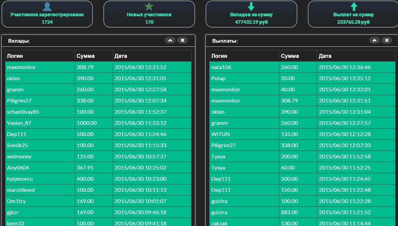Image resolution: width=398 pixels, height=226 pixels.
Task: Open the Выплат на сумму stat card
Action: 353,14
